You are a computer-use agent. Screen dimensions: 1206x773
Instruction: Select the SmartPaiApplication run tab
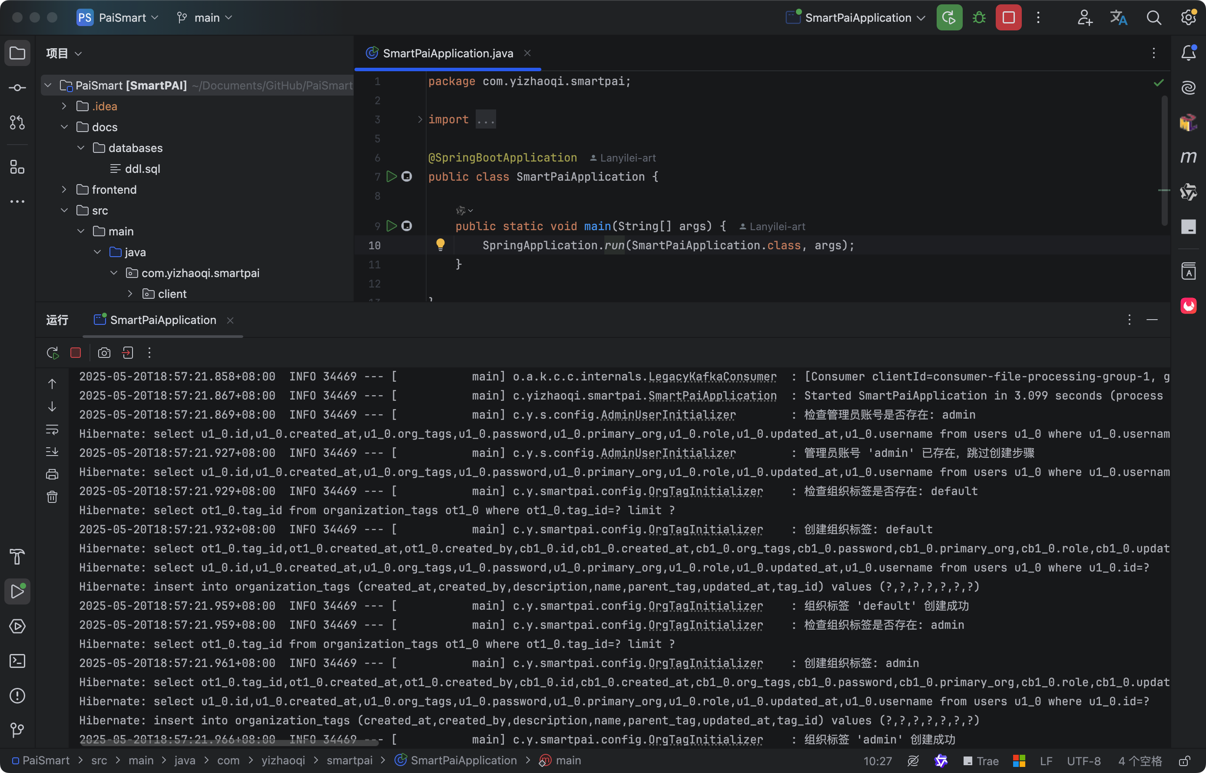tap(162, 320)
